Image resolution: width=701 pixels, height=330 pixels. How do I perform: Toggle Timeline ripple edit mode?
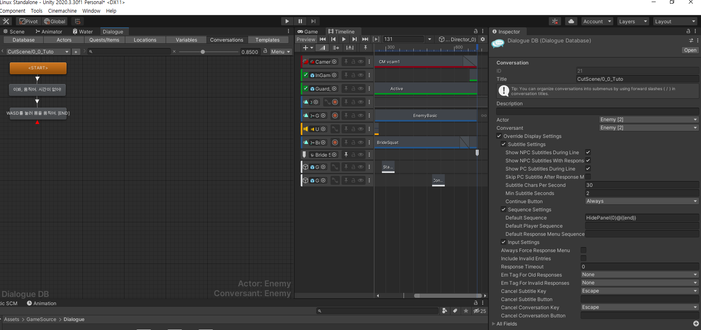[x=336, y=48]
